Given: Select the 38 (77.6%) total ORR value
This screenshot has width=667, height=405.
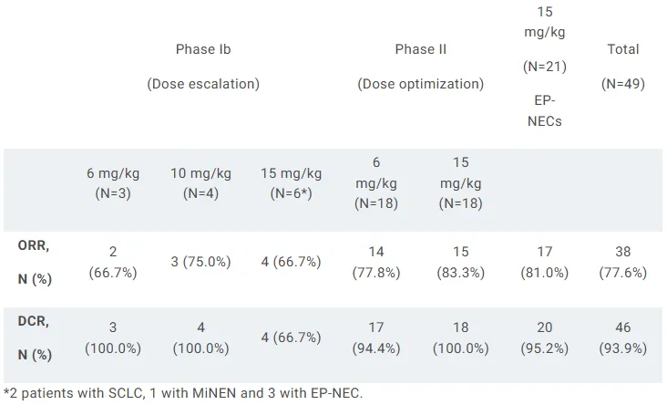Looking at the screenshot, I should click(623, 262).
